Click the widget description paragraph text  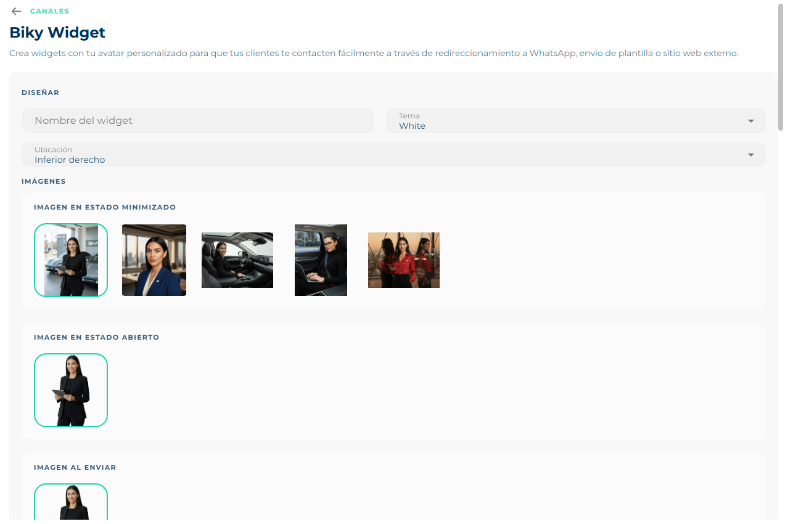click(x=374, y=54)
